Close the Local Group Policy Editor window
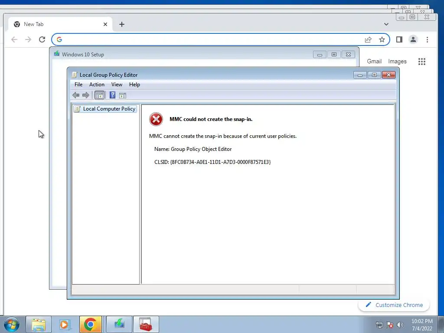Image resolution: width=444 pixels, height=333 pixels. coord(388,75)
